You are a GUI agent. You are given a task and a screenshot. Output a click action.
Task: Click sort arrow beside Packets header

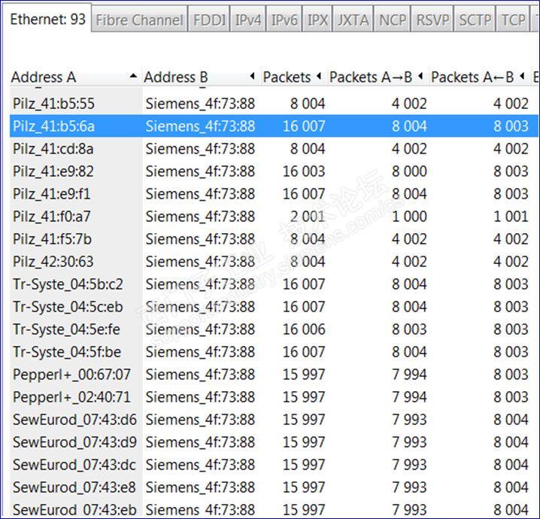point(319,76)
